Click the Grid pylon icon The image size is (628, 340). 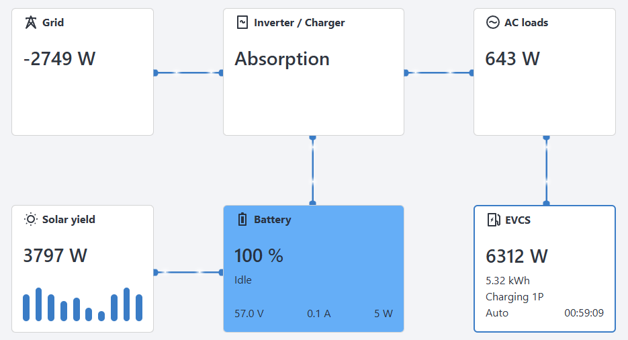pos(31,22)
